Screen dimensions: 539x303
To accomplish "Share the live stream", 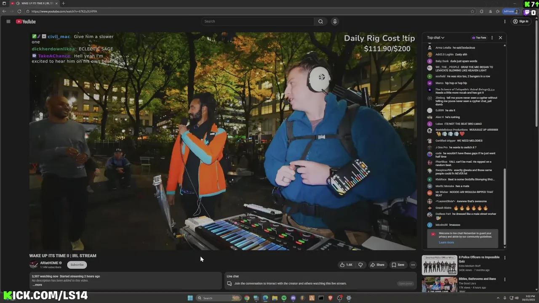I will click(377, 265).
